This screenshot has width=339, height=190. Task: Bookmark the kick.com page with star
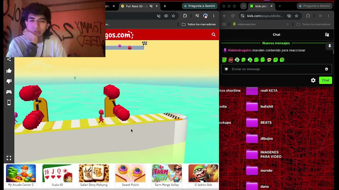[x=297, y=16]
